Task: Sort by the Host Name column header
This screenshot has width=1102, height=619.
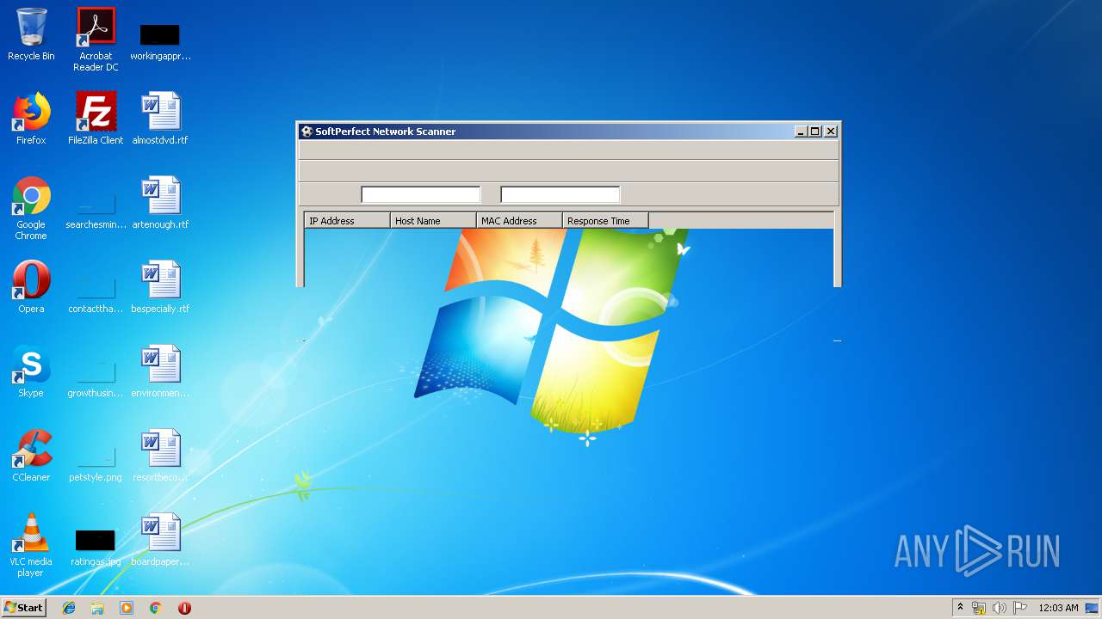Action: (433, 221)
